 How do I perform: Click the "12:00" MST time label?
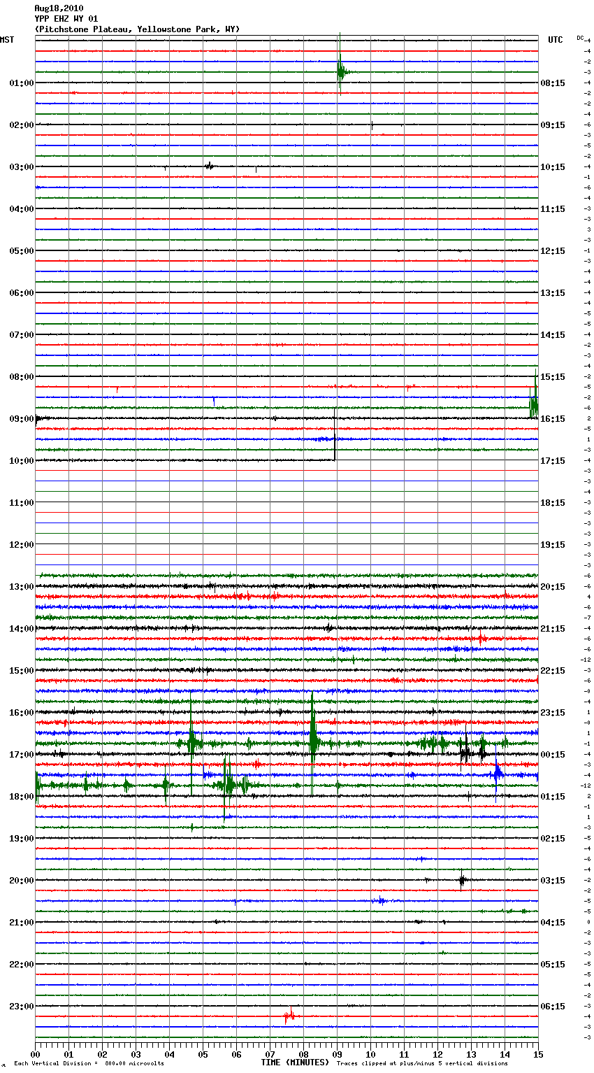click(x=22, y=545)
